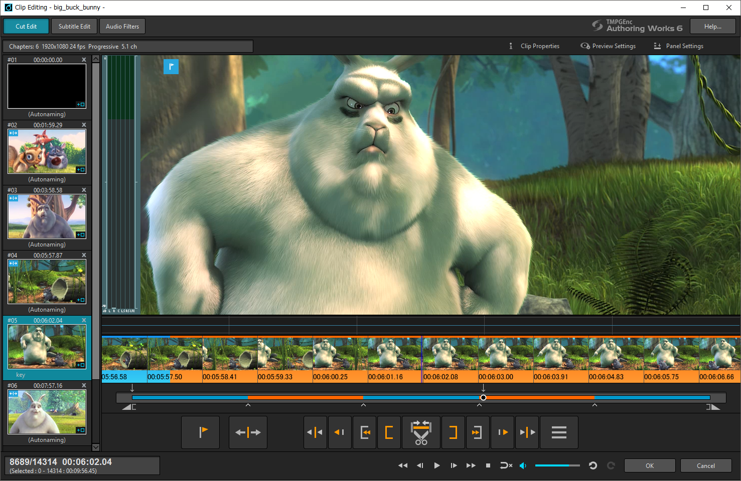Undo the last edit

point(592,465)
